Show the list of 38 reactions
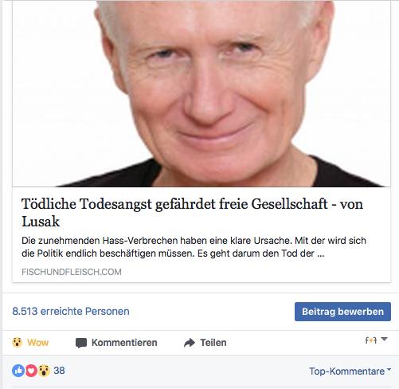The height and width of the screenshot is (389, 399). click(x=59, y=371)
